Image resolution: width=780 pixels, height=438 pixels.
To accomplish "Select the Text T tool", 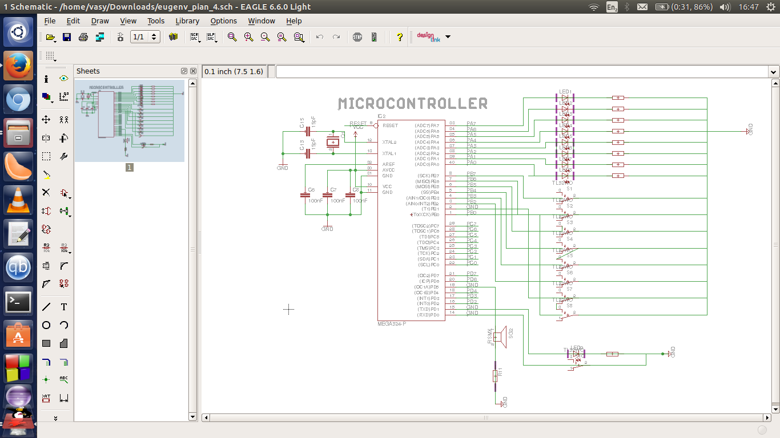I will click(64, 307).
